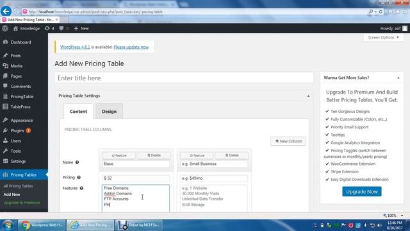Close the Add New Pricing Table tab
This screenshot has width=410, height=231.
57,20
